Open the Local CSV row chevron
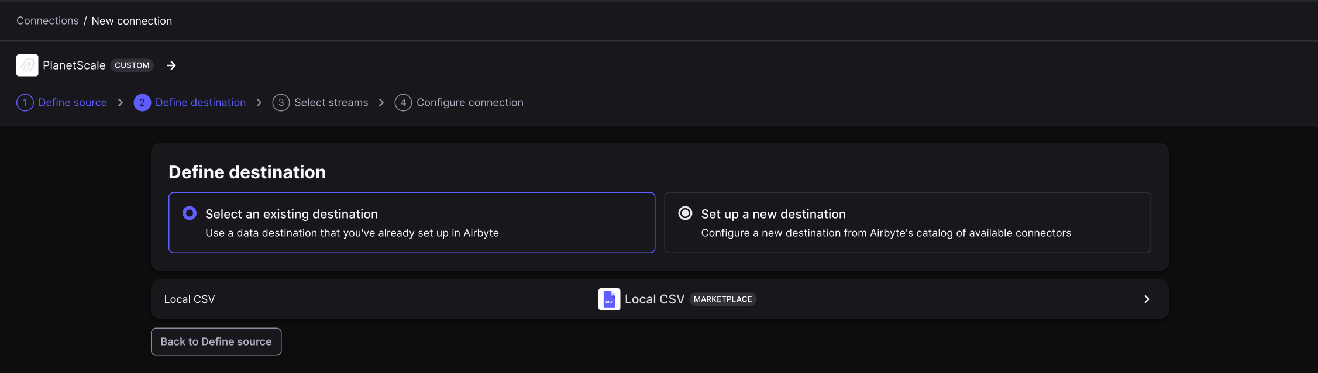The width and height of the screenshot is (1318, 373). 1147,299
